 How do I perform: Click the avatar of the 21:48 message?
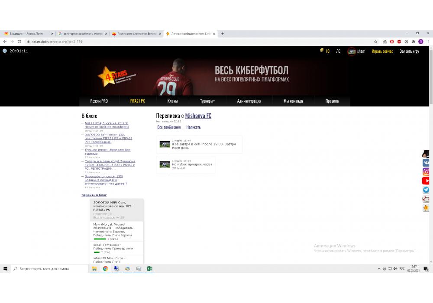click(x=165, y=144)
